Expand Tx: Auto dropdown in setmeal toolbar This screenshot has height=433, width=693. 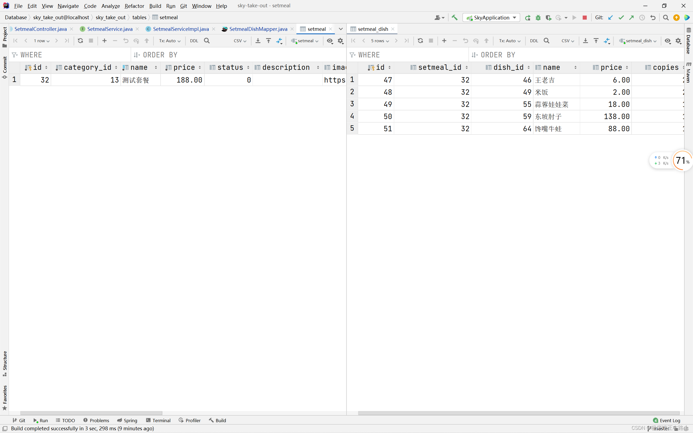click(170, 41)
